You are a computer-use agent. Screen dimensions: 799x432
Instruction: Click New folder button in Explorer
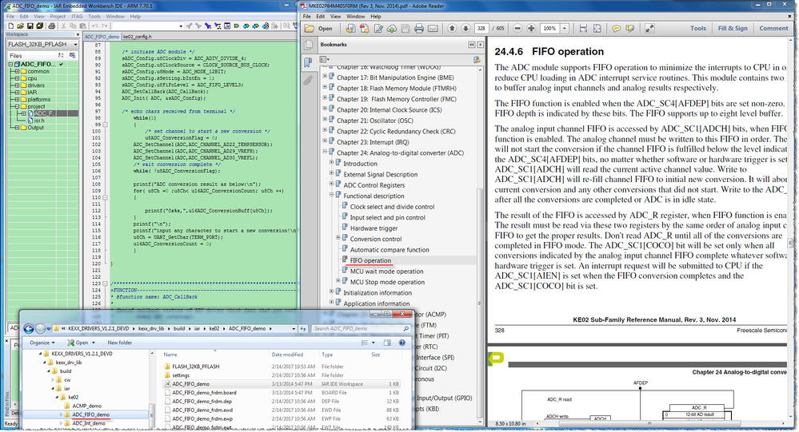(x=120, y=343)
